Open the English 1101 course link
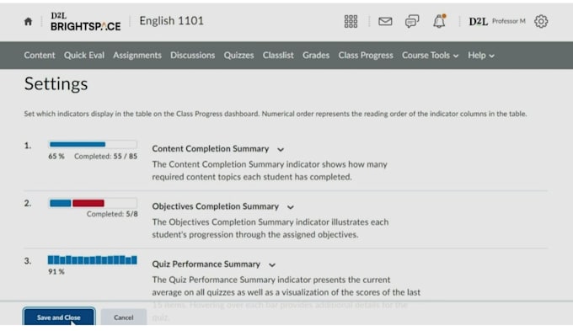573x331 pixels. point(171,21)
